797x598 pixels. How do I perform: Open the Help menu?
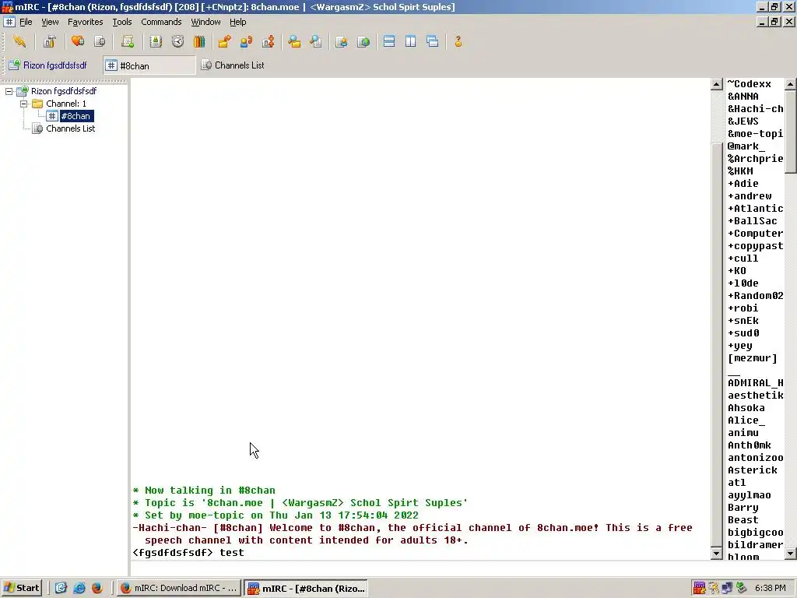(238, 22)
